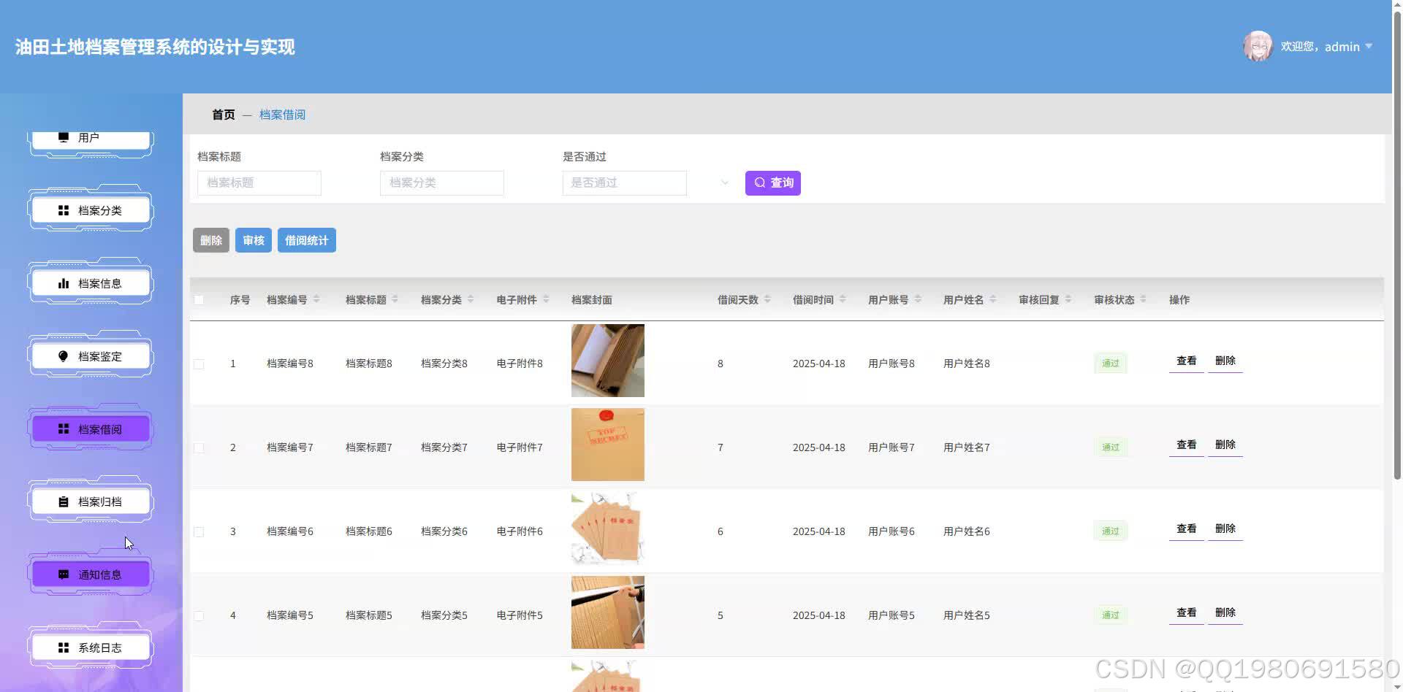Screen dimensions: 1403x692
Task: Open the 档案借阅 section
Action: coord(90,428)
